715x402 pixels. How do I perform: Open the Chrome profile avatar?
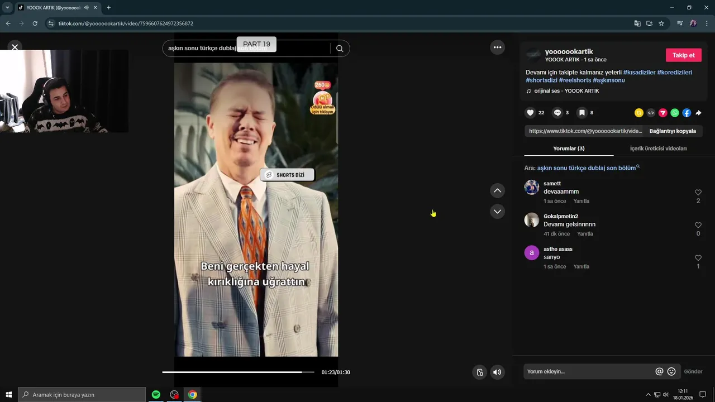coord(693,23)
